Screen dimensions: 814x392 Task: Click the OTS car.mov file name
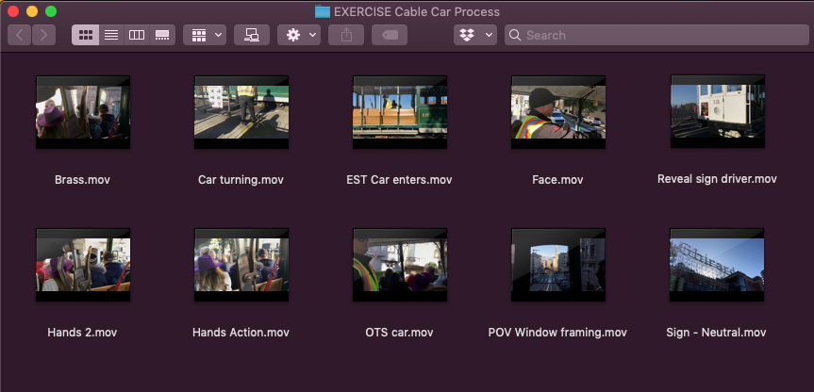click(399, 333)
